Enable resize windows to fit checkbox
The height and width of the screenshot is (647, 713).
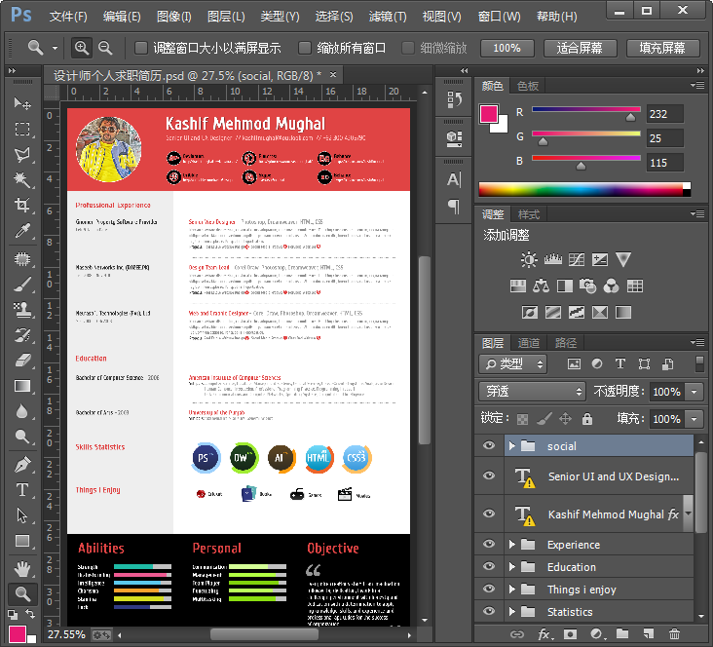coord(141,48)
